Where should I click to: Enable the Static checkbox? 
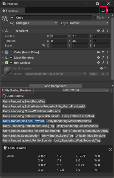(95, 18)
